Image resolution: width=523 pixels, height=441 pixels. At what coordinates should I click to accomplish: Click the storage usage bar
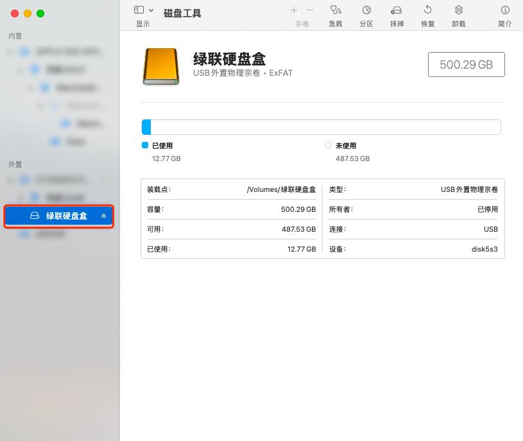(x=321, y=126)
